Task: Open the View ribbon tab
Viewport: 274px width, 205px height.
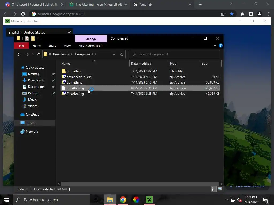Action: pyautogui.click(x=67, y=46)
